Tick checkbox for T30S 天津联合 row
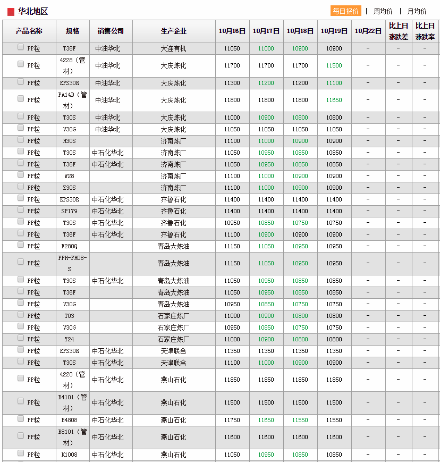440x462 pixels. 21,361
